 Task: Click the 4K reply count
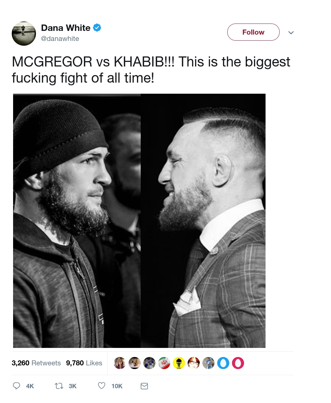(x=30, y=386)
